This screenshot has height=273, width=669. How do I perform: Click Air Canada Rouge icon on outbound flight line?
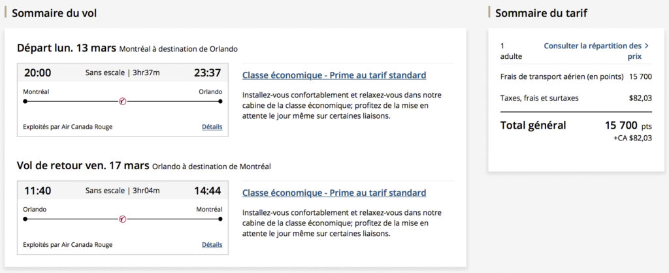click(x=122, y=101)
